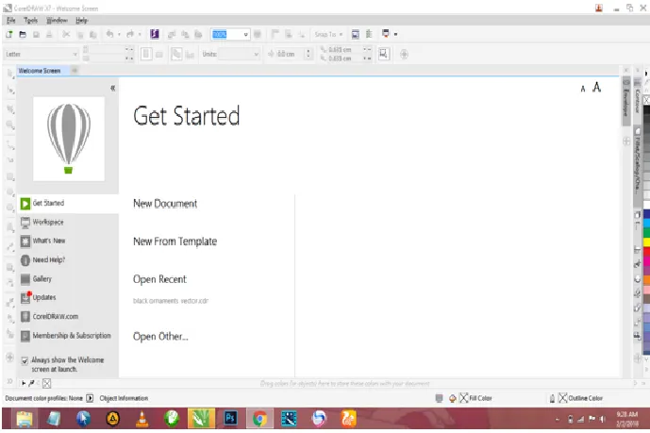This screenshot has width=650, height=433.
Task: Click the orange color swatch in palette
Action: point(646,279)
